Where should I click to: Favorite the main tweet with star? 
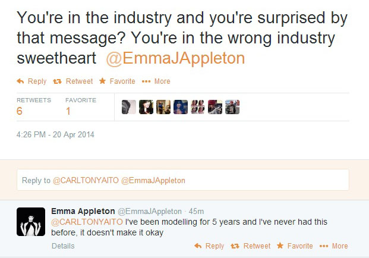117,81
